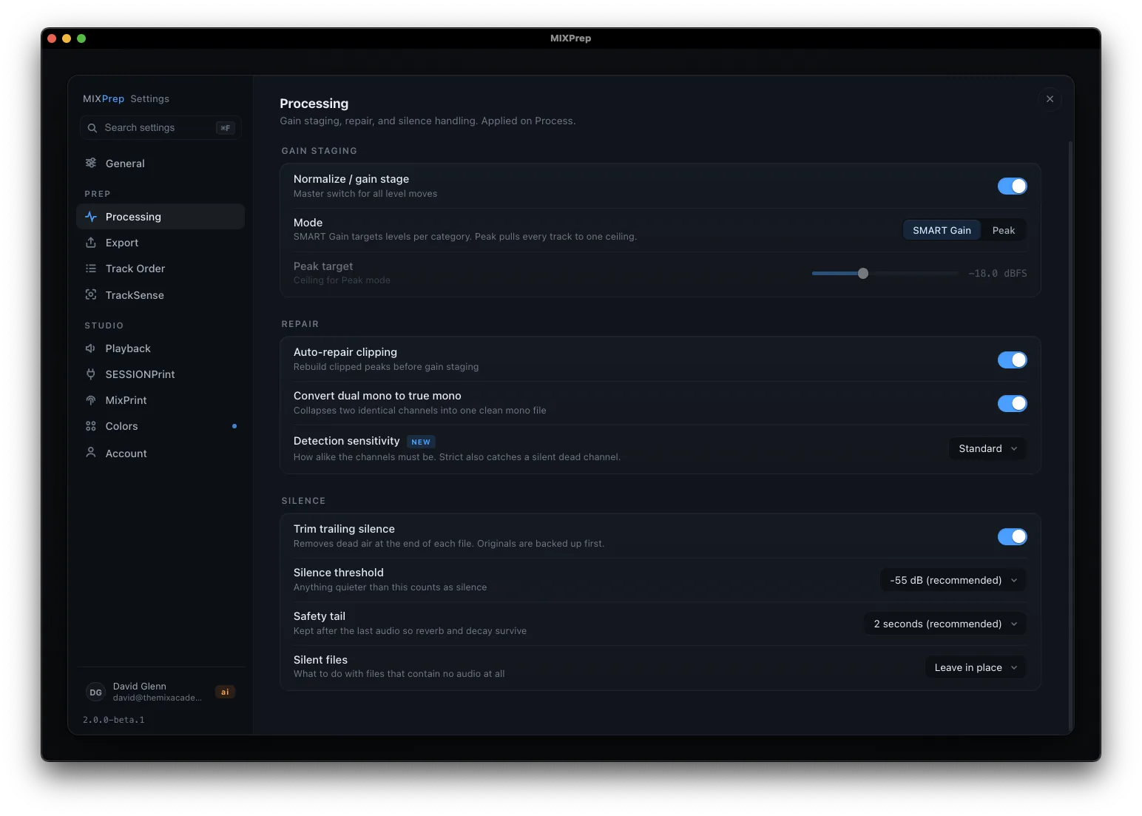This screenshot has height=816, width=1142.
Task: Click the search magnifier icon
Action: tap(92, 128)
